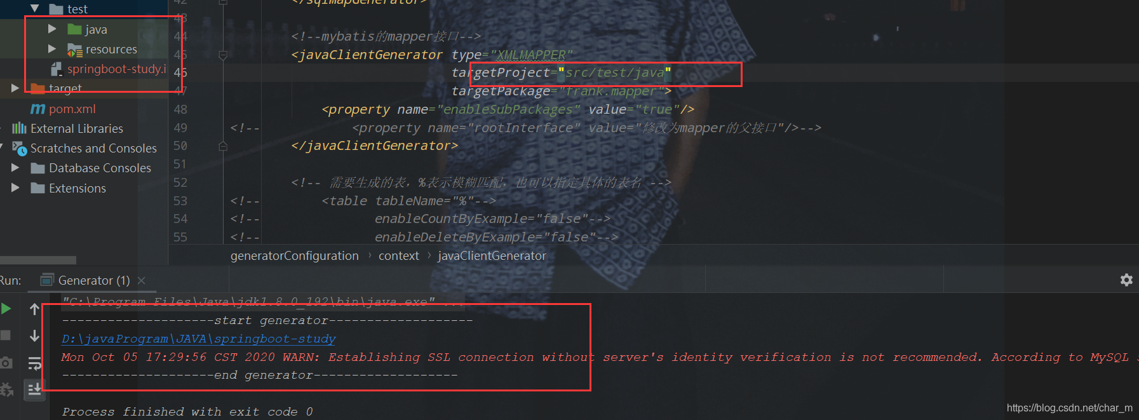Screen dimensions: 1139x420
Task: Expand the Extensions folder arrow
Action: pos(15,188)
